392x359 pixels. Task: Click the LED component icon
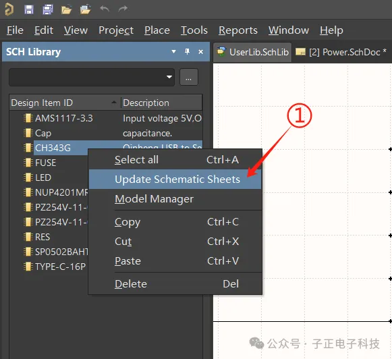click(28, 177)
